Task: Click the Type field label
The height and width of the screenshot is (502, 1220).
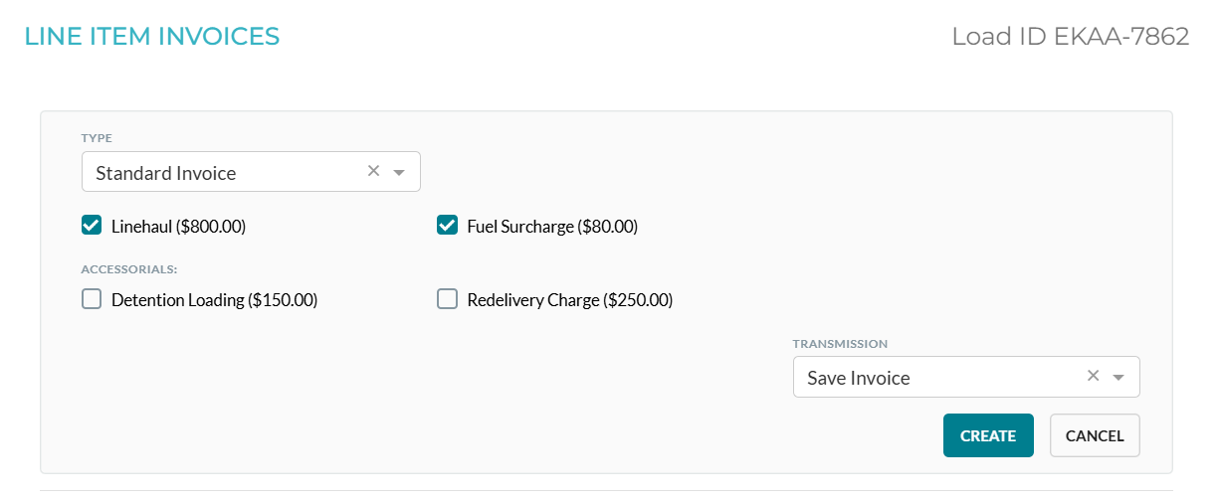Action: tap(97, 138)
